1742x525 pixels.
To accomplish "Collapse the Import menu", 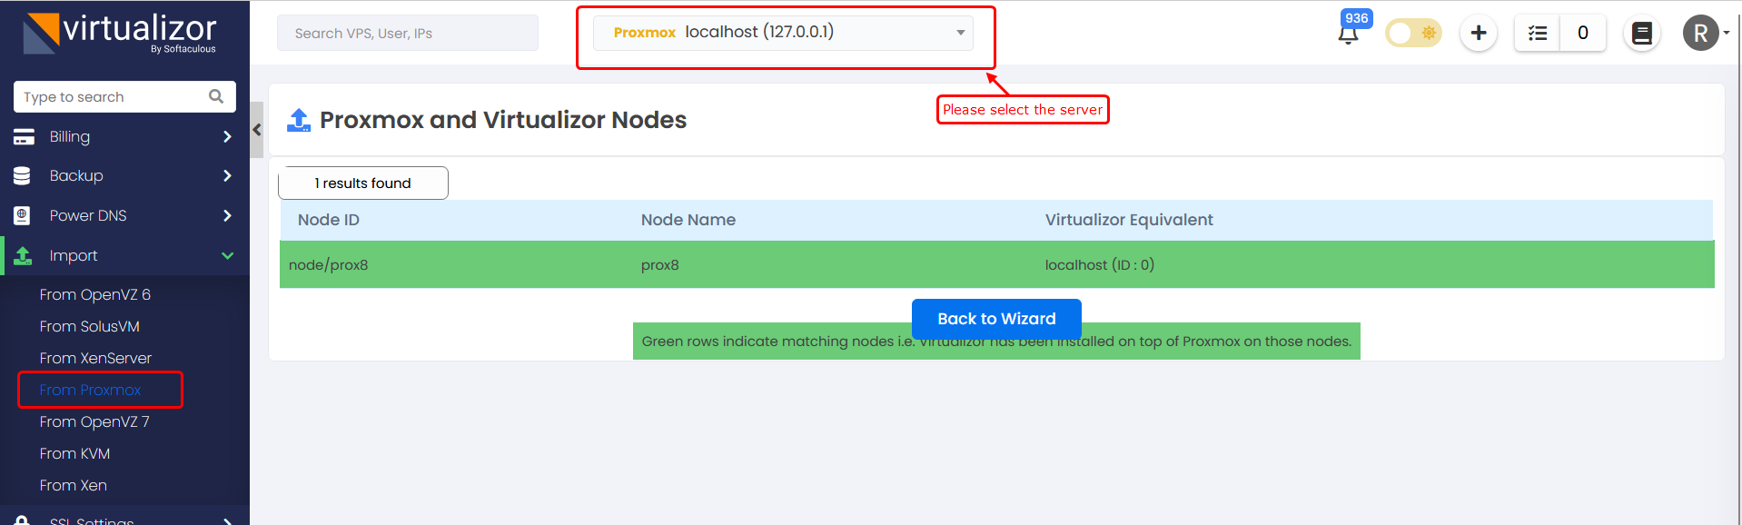I will click(124, 255).
